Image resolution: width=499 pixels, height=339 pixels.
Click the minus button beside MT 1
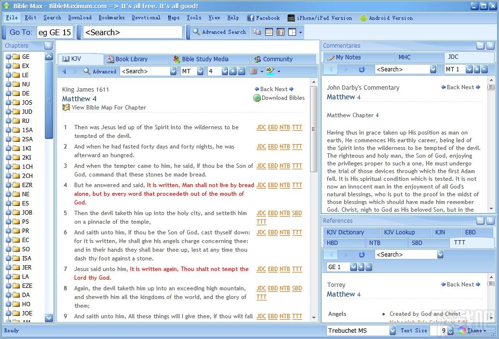484,69
